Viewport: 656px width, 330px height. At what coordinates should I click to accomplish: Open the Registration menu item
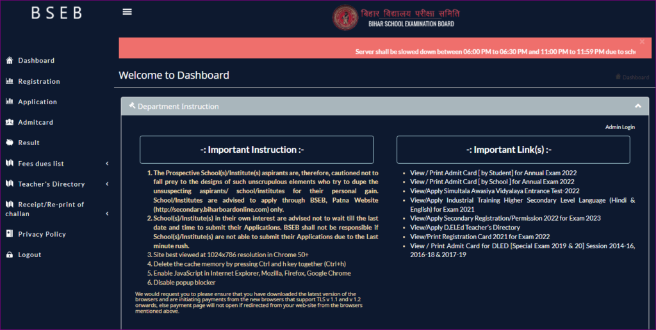(39, 81)
